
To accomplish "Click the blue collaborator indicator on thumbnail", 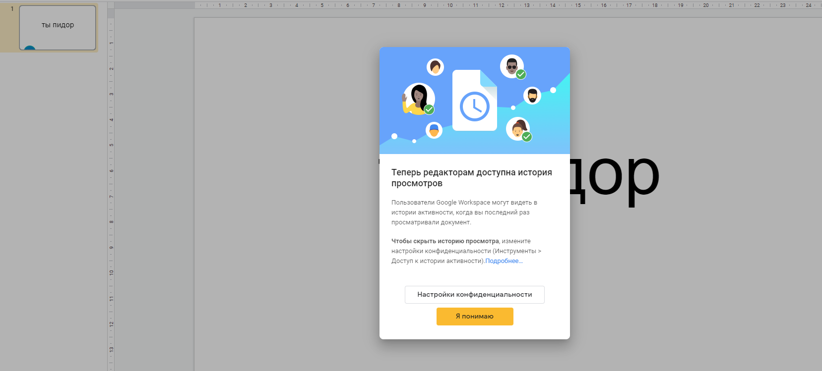I will coord(30,49).
